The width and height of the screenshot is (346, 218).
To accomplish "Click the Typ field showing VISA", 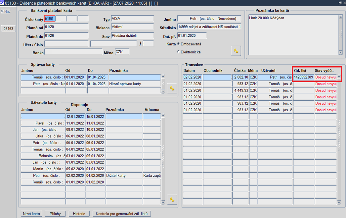I will 132,19.
